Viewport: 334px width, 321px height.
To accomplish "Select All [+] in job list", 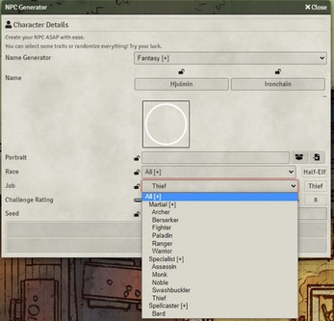I will coord(220,196).
